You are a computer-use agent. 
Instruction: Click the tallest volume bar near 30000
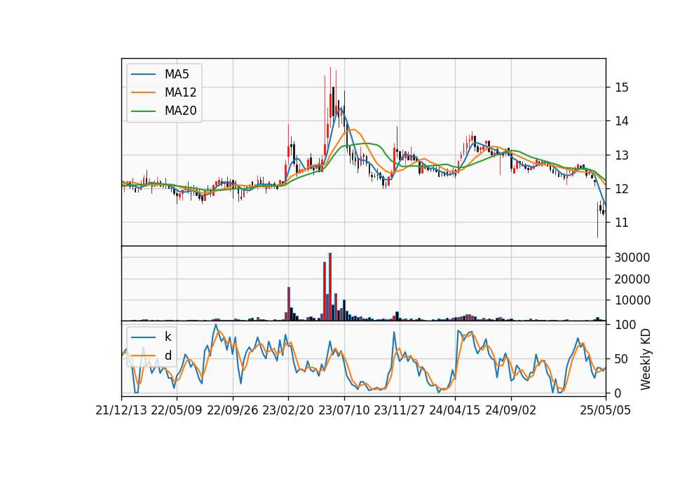[x=330, y=287]
